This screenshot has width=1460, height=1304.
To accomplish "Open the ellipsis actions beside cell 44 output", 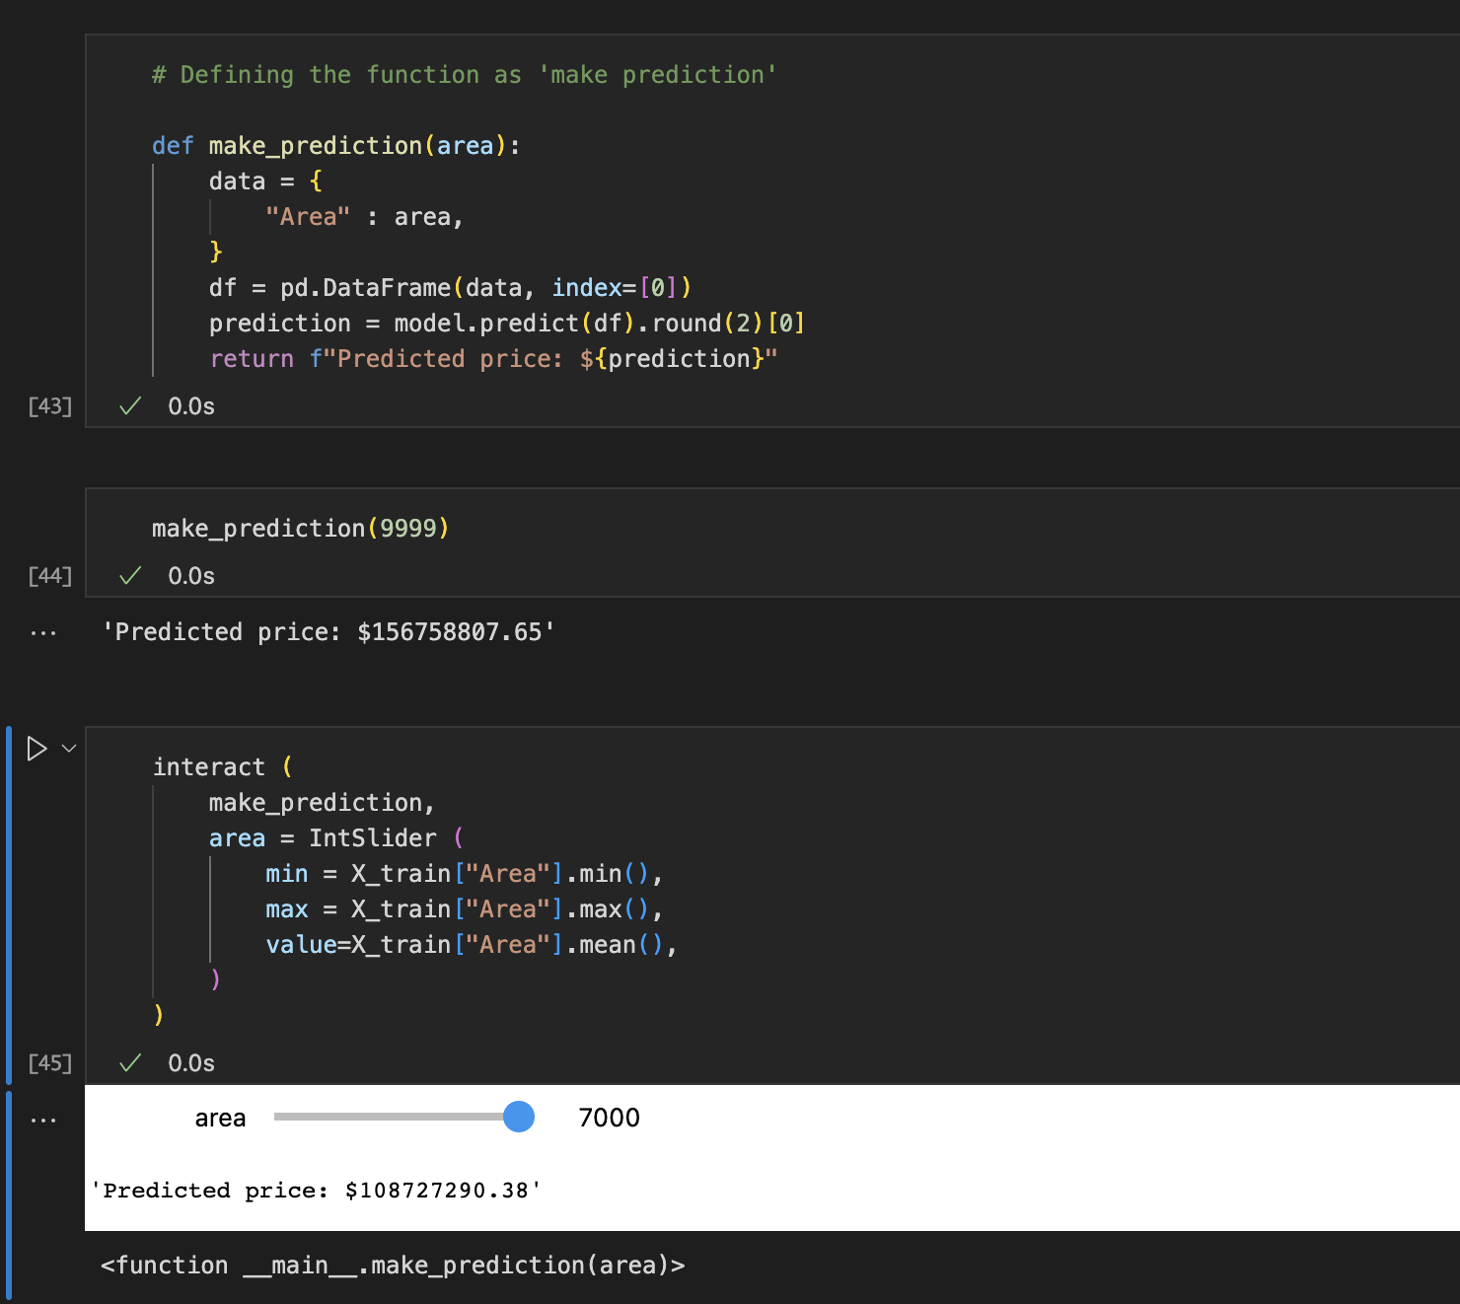I will point(43,632).
